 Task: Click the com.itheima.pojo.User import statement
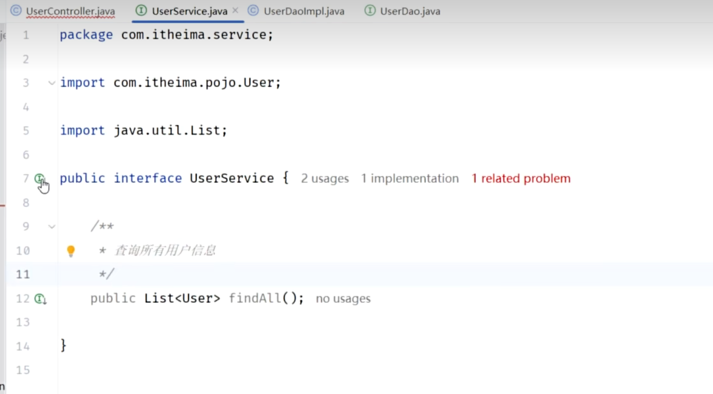click(x=197, y=83)
